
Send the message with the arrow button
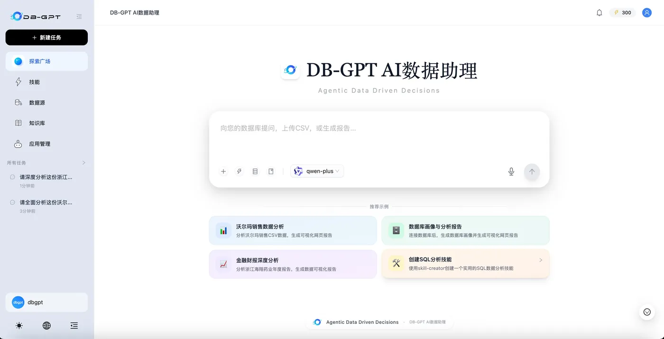[x=532, y=171]
